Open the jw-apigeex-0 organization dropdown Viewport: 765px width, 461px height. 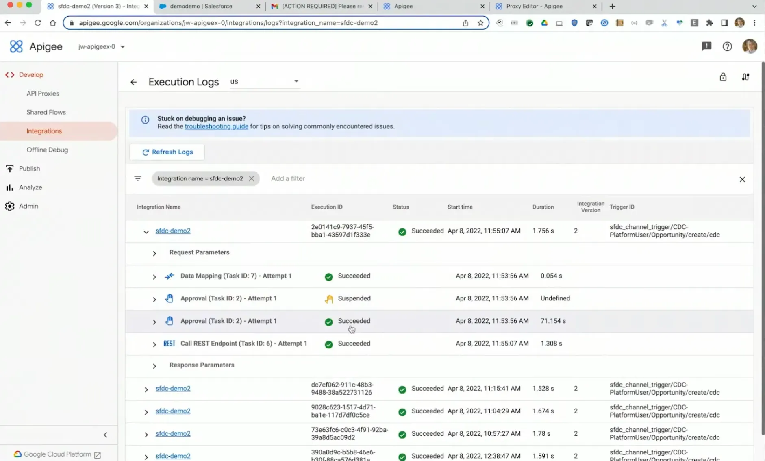(101, 47)
